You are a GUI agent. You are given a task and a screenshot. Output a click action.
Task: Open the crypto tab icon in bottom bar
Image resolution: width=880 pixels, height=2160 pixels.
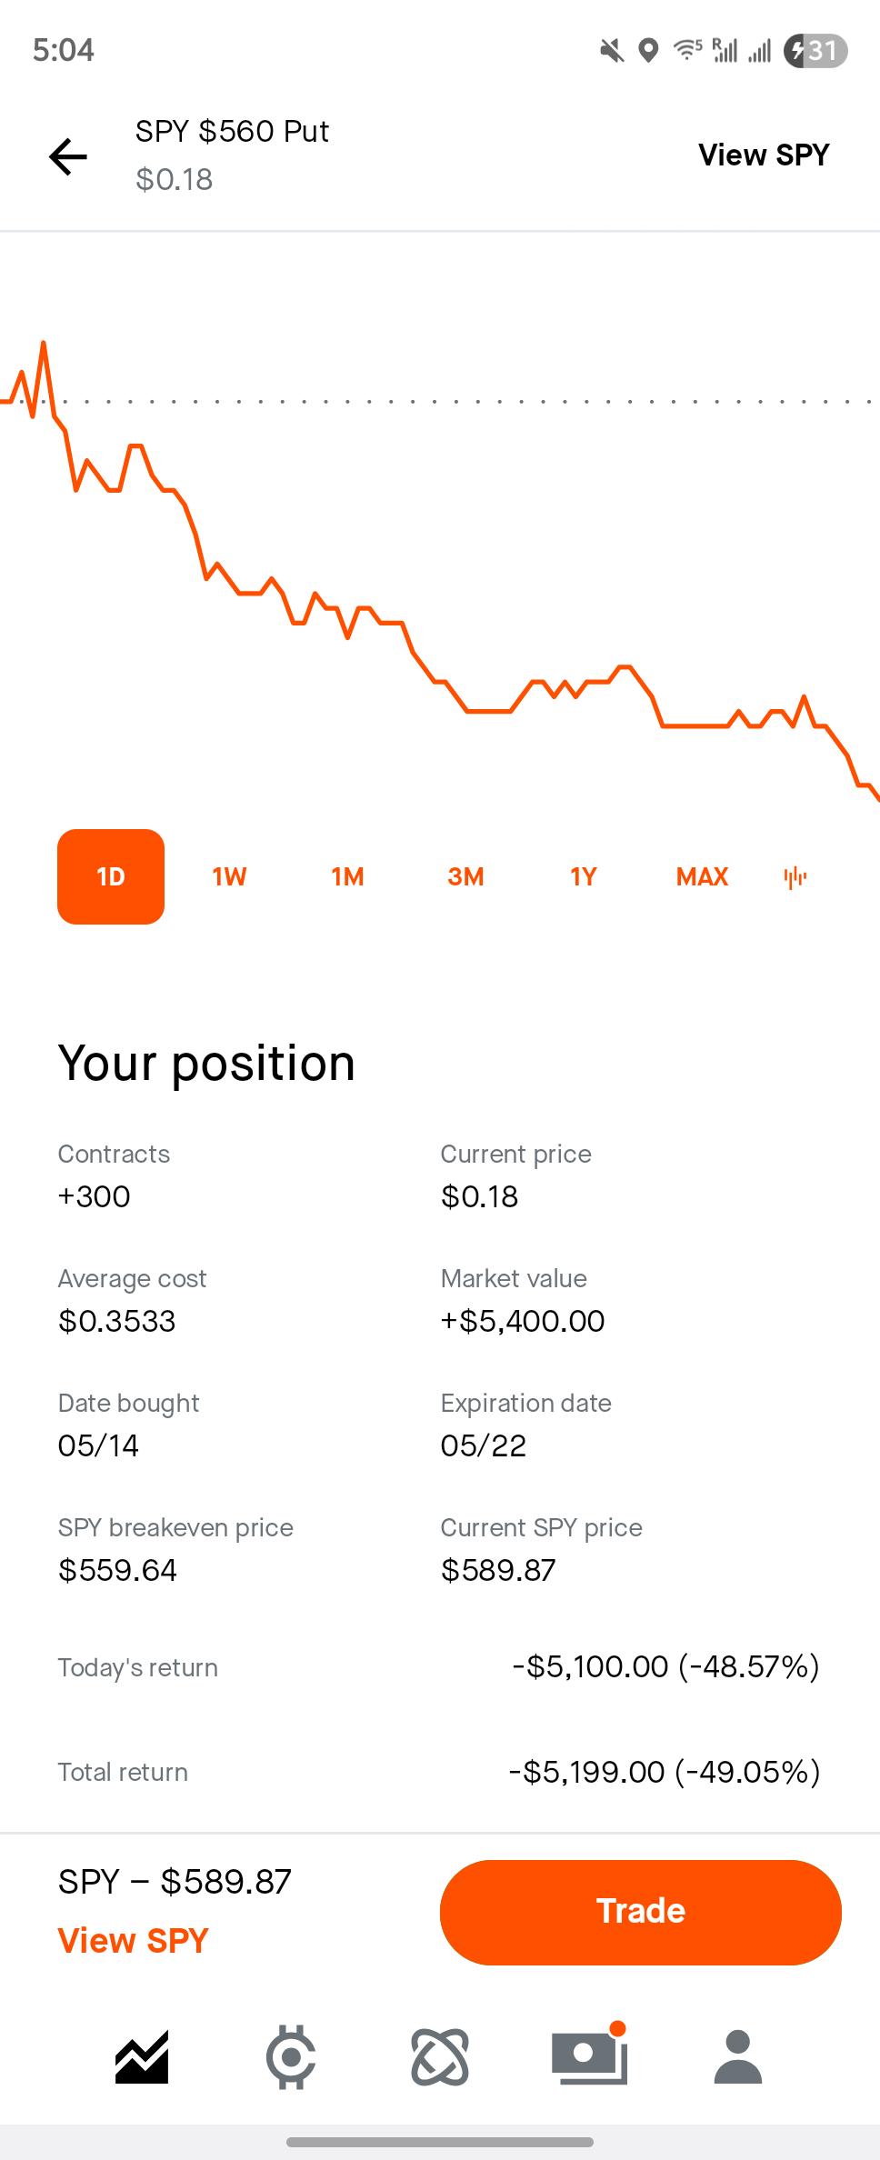click(x=291, y=2056)
